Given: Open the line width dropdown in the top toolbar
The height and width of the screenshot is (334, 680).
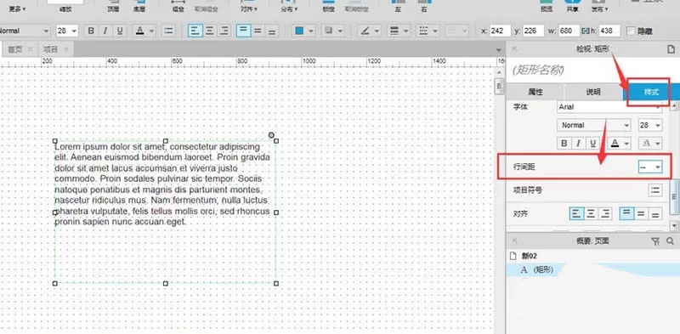Looking at the screenshot, I should 399,31.
